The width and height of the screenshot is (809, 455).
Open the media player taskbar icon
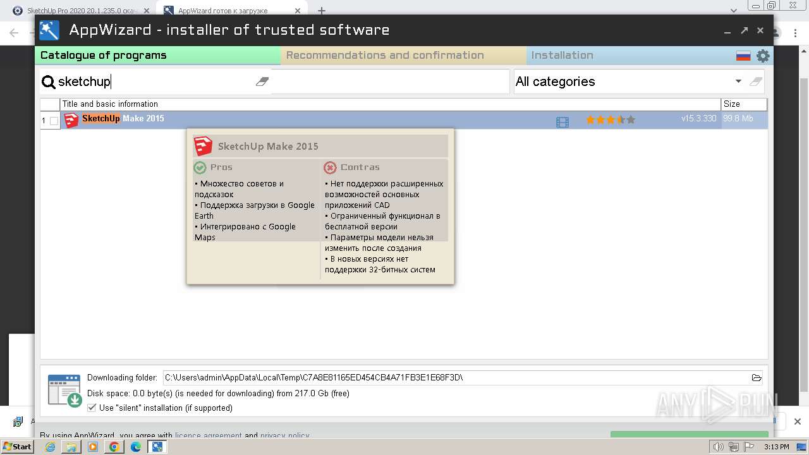click(x=93, y=447)
